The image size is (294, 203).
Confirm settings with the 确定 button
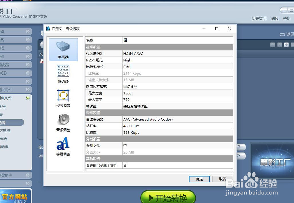coord(199,179)
